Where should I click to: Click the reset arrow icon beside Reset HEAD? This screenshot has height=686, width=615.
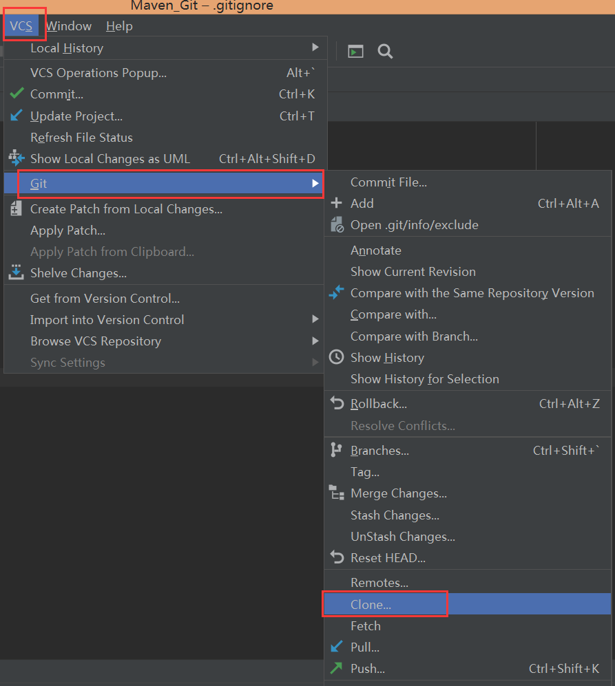click(337, 557)
